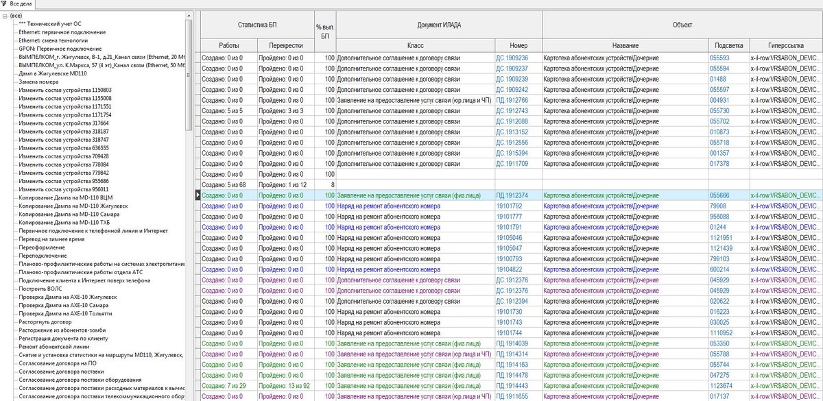This screenshot has width=823, height=401.
Task: Select tree item Копирование Дампа на MD-110 Самара
Action: (69, 214)
